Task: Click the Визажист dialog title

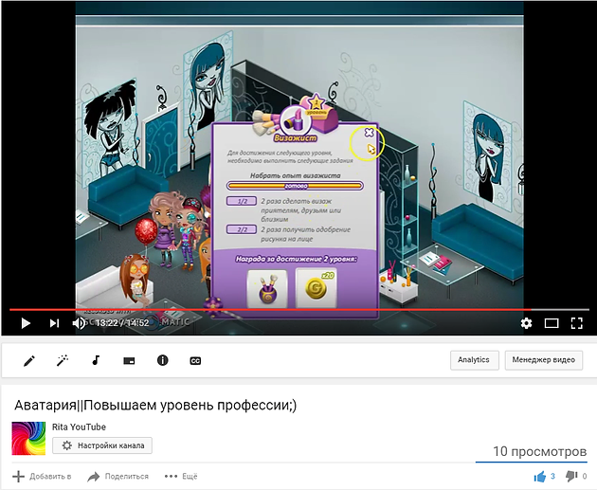Action: coord(295,137)
